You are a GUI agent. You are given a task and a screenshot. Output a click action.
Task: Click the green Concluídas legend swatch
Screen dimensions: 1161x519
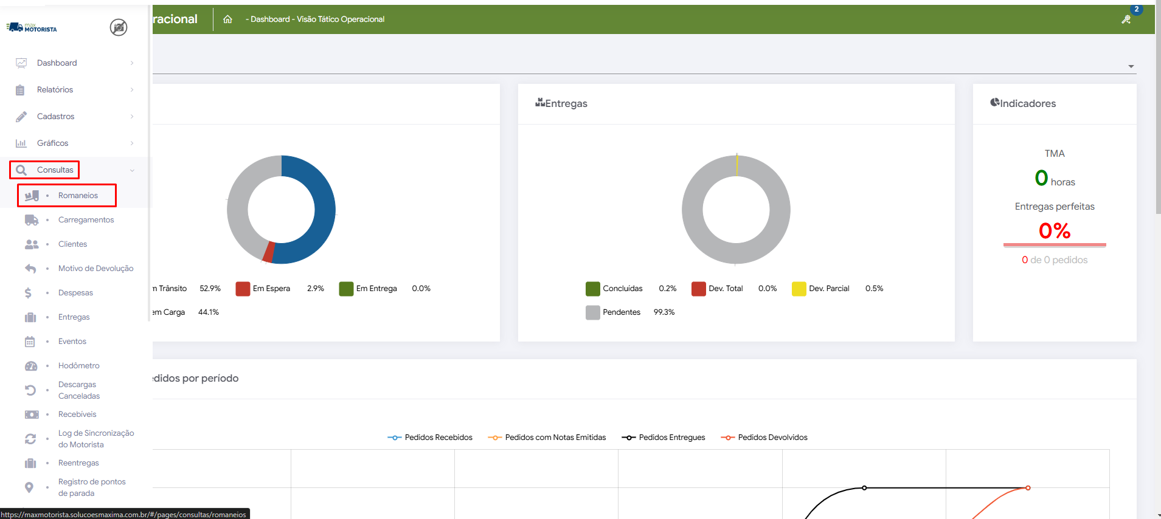tap(592, 289)
